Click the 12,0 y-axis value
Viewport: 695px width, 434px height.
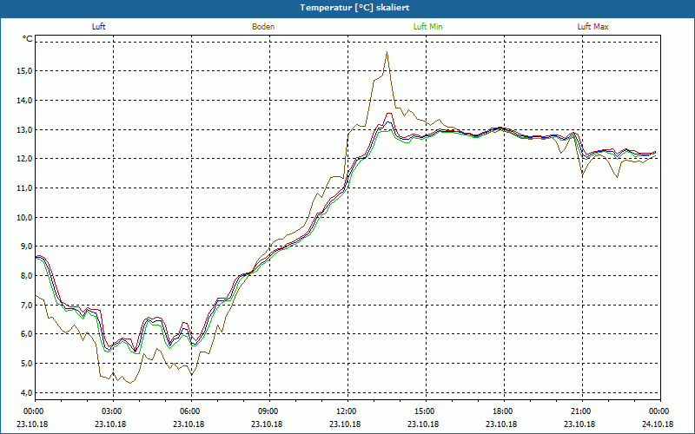tap(24, 159)
